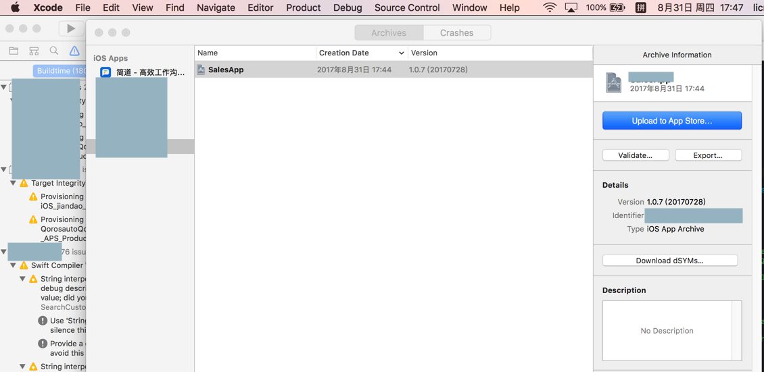Open the Find menu
Screen dimensions: 764x372
pyautogui.click(x=175, y=7)
